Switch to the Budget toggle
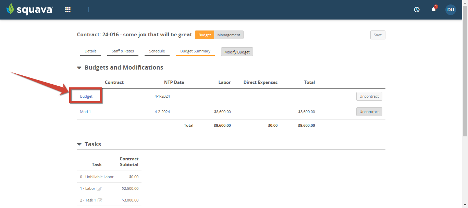The image size is (468, 208). pyautogui.click(x=205, y=35)
